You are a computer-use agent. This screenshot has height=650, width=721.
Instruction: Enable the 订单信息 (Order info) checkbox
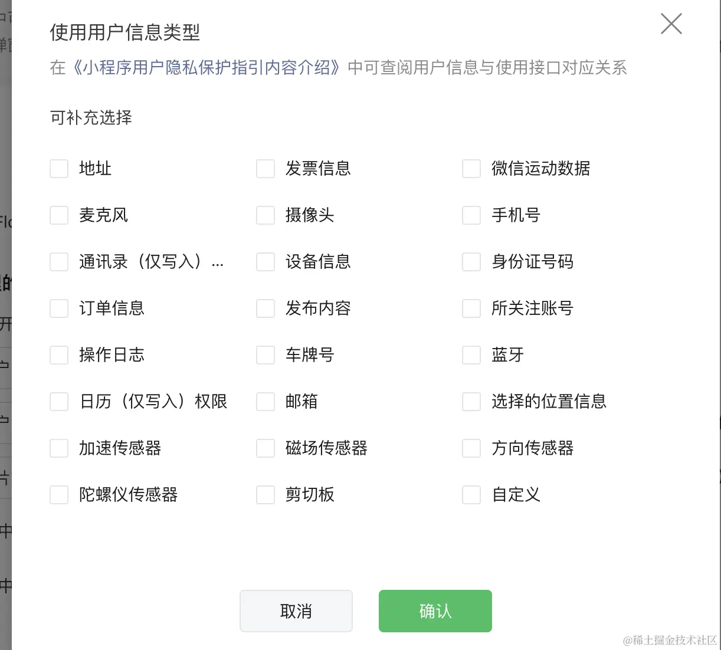click(x=59, y=308)
